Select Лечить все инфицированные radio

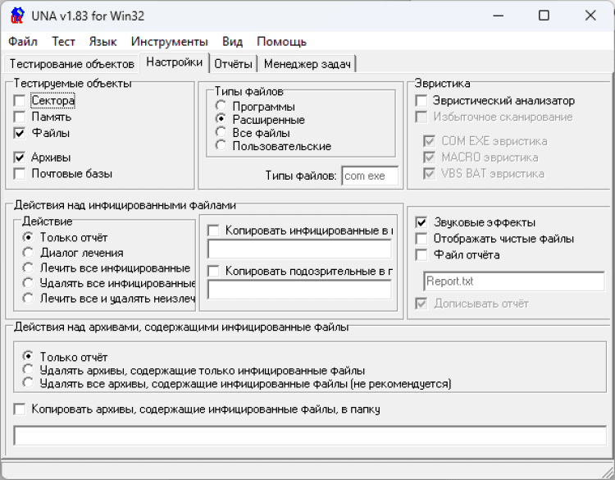click(x=28, y=267)
